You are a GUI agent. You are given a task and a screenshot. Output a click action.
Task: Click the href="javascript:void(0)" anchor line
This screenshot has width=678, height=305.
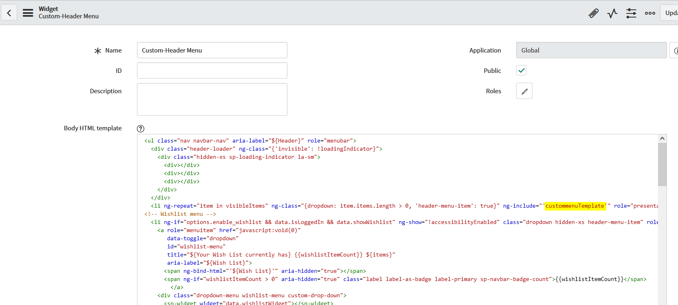(229, 230)
